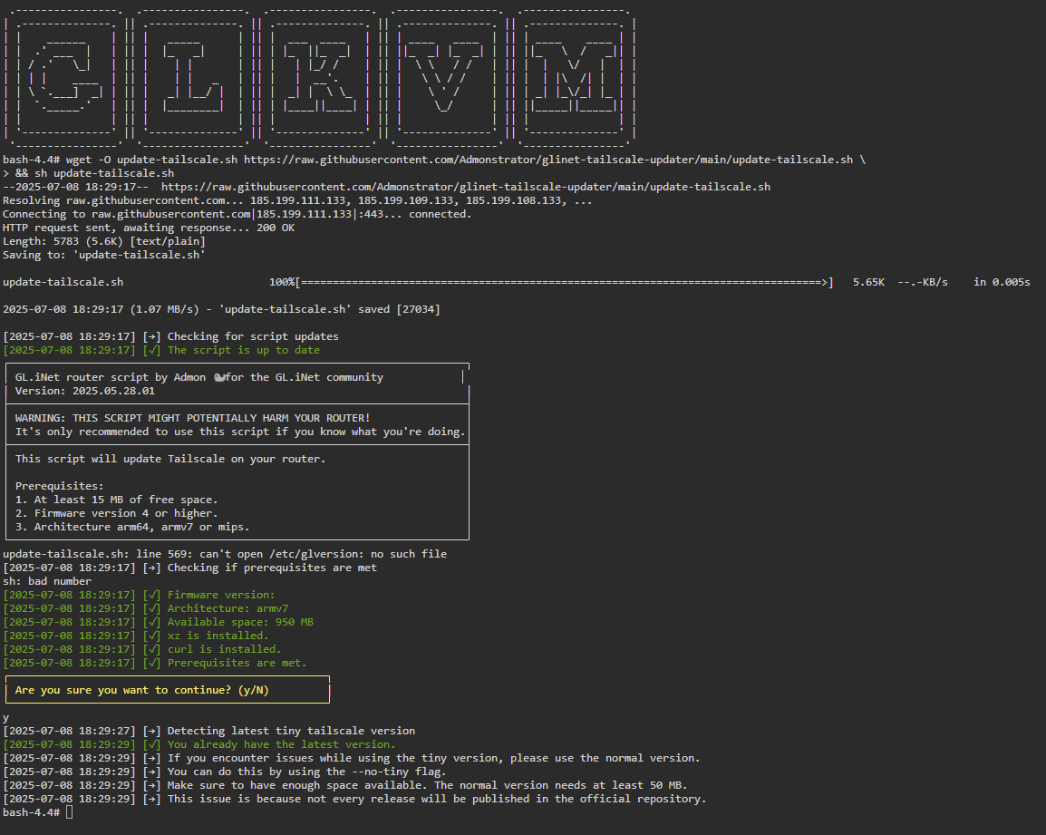This screenshot has width=1046, height=835.
Task: Click 'HTTP request sent, awaiting response... 200 OK'
Action: [x=149, y=228]
